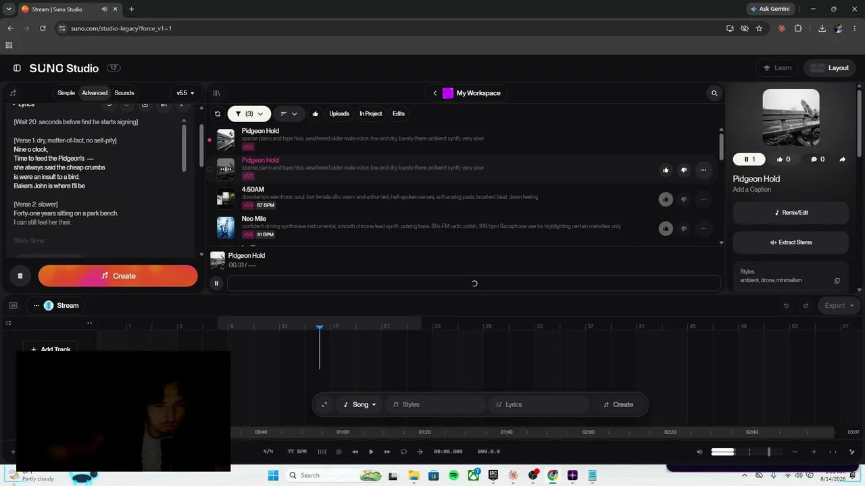This screenshot has height=486, width=865.
Task: Dislike the highlighted Pidgeon Hold track
Action: [684, 170]
